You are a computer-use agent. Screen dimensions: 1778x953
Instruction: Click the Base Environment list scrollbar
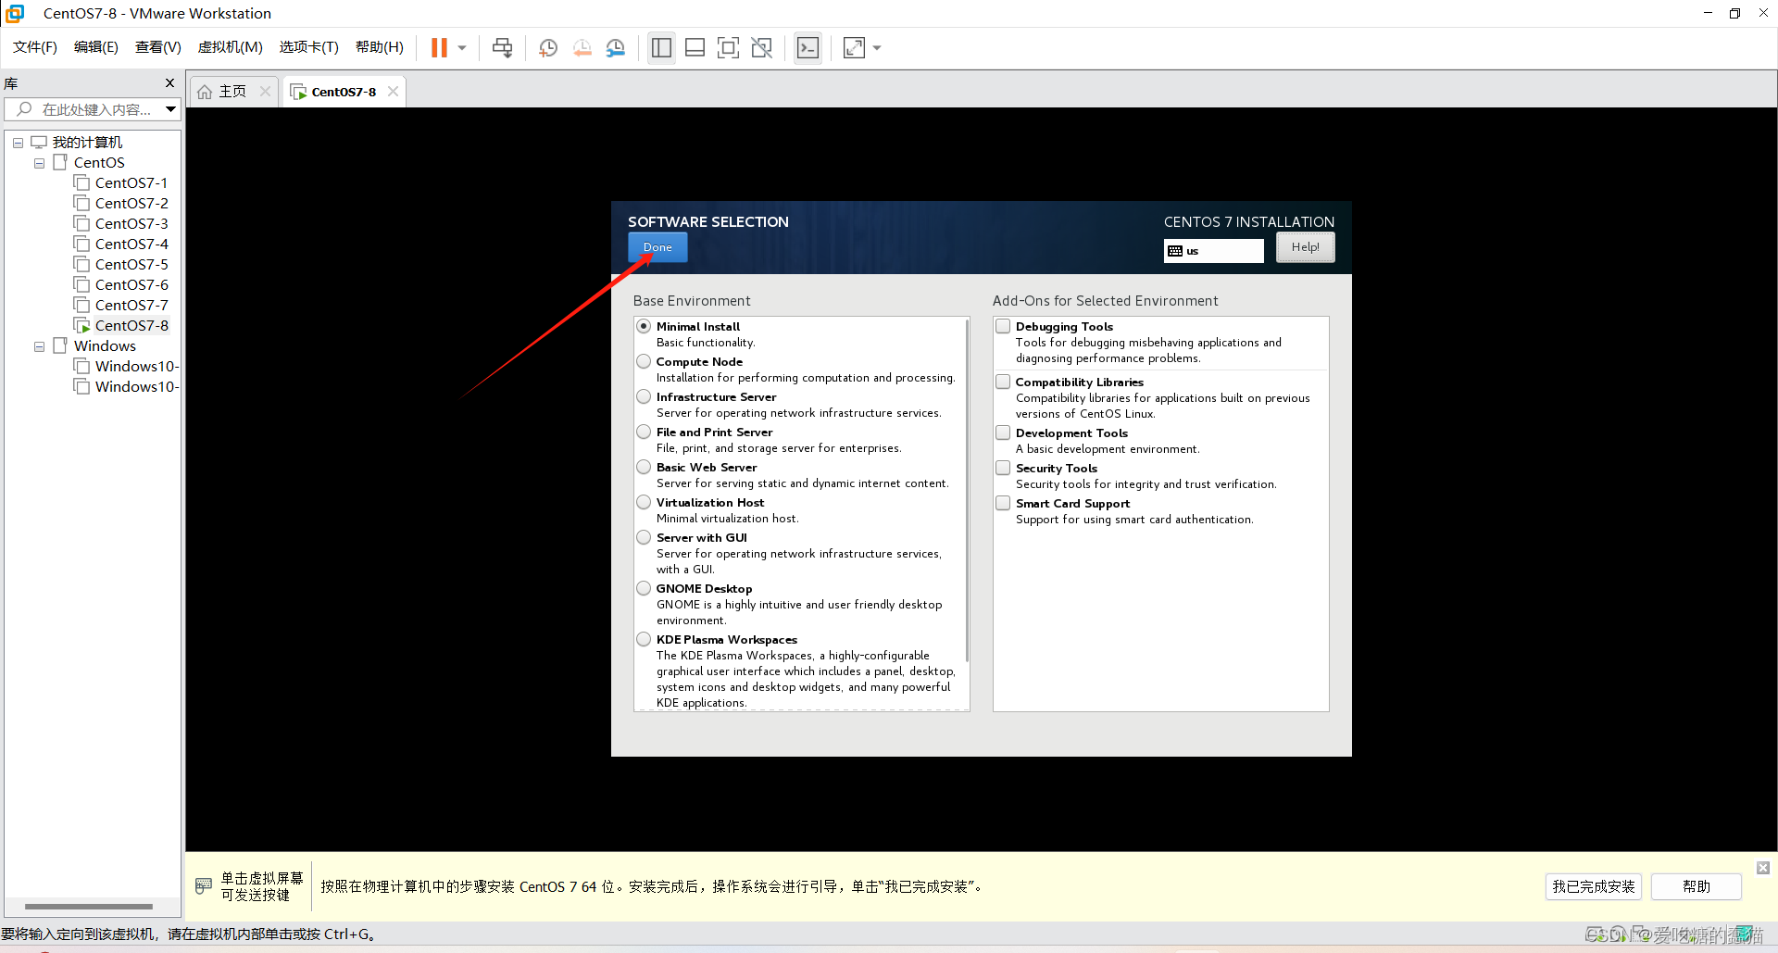pyautogui.click(x=967, y=491)
